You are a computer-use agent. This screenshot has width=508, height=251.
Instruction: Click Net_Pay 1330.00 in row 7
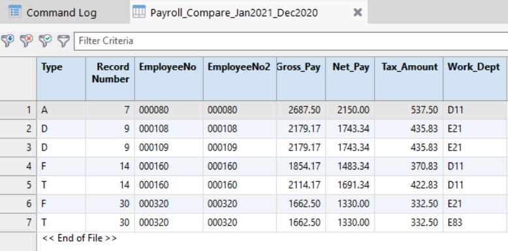(x=350, y=222)
